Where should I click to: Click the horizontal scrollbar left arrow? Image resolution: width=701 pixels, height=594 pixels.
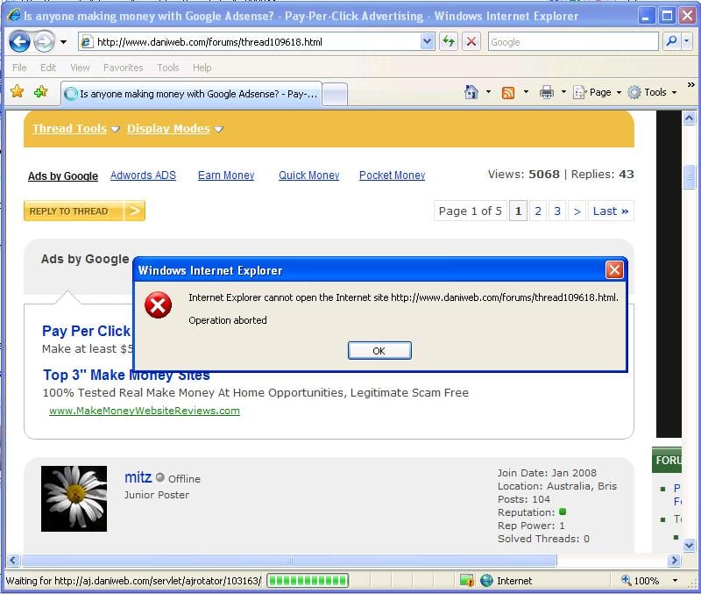pyautogui.click(x=13, y=560)
